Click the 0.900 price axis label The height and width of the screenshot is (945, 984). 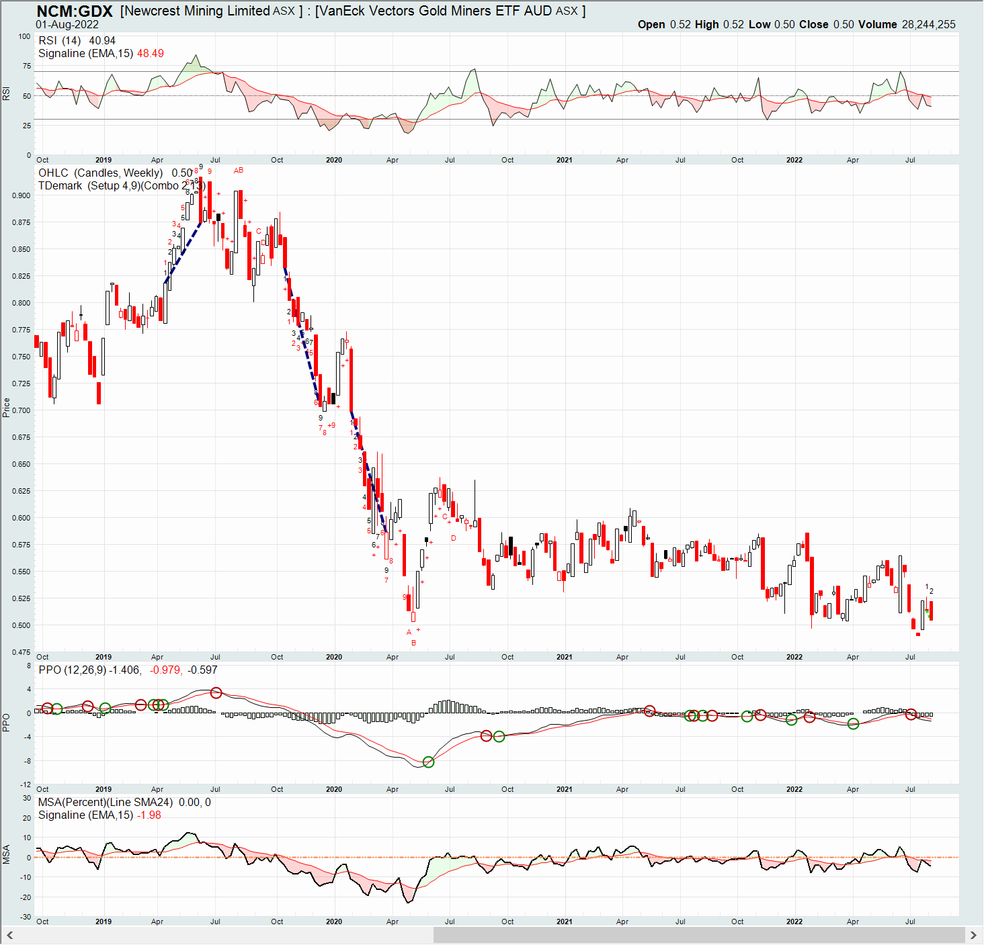coord(21,196)
